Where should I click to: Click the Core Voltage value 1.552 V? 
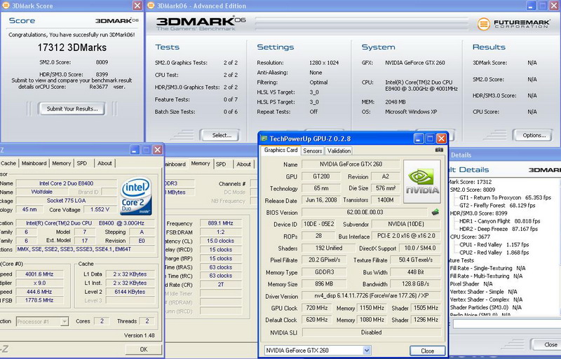[100, 210]
